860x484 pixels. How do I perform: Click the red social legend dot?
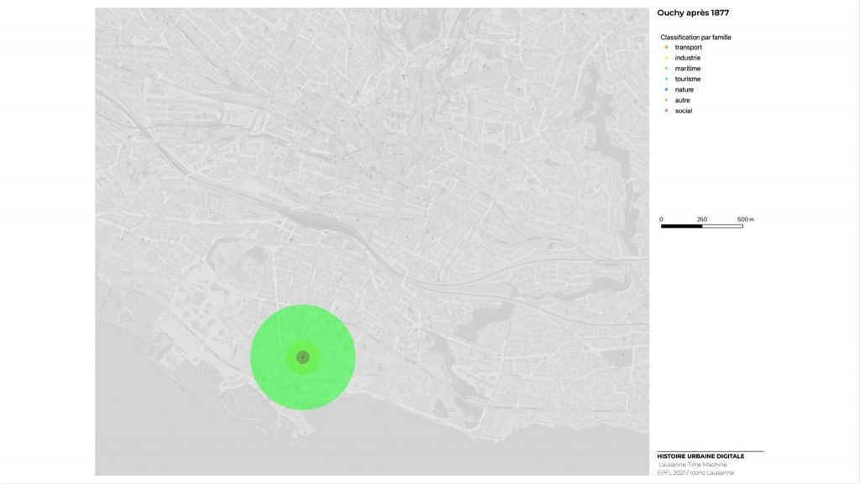click(x=665, y=111)
